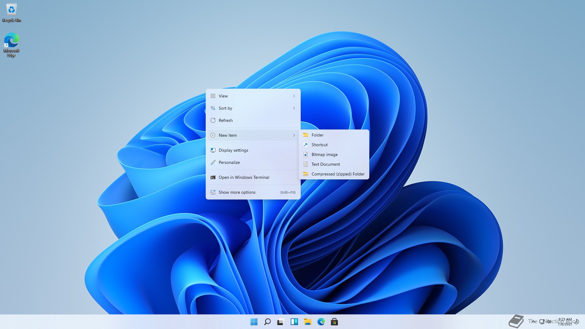The width and height of the screenshot is (585, 329).
Task: Click the network status tray icon
Action: click(542, 322)
